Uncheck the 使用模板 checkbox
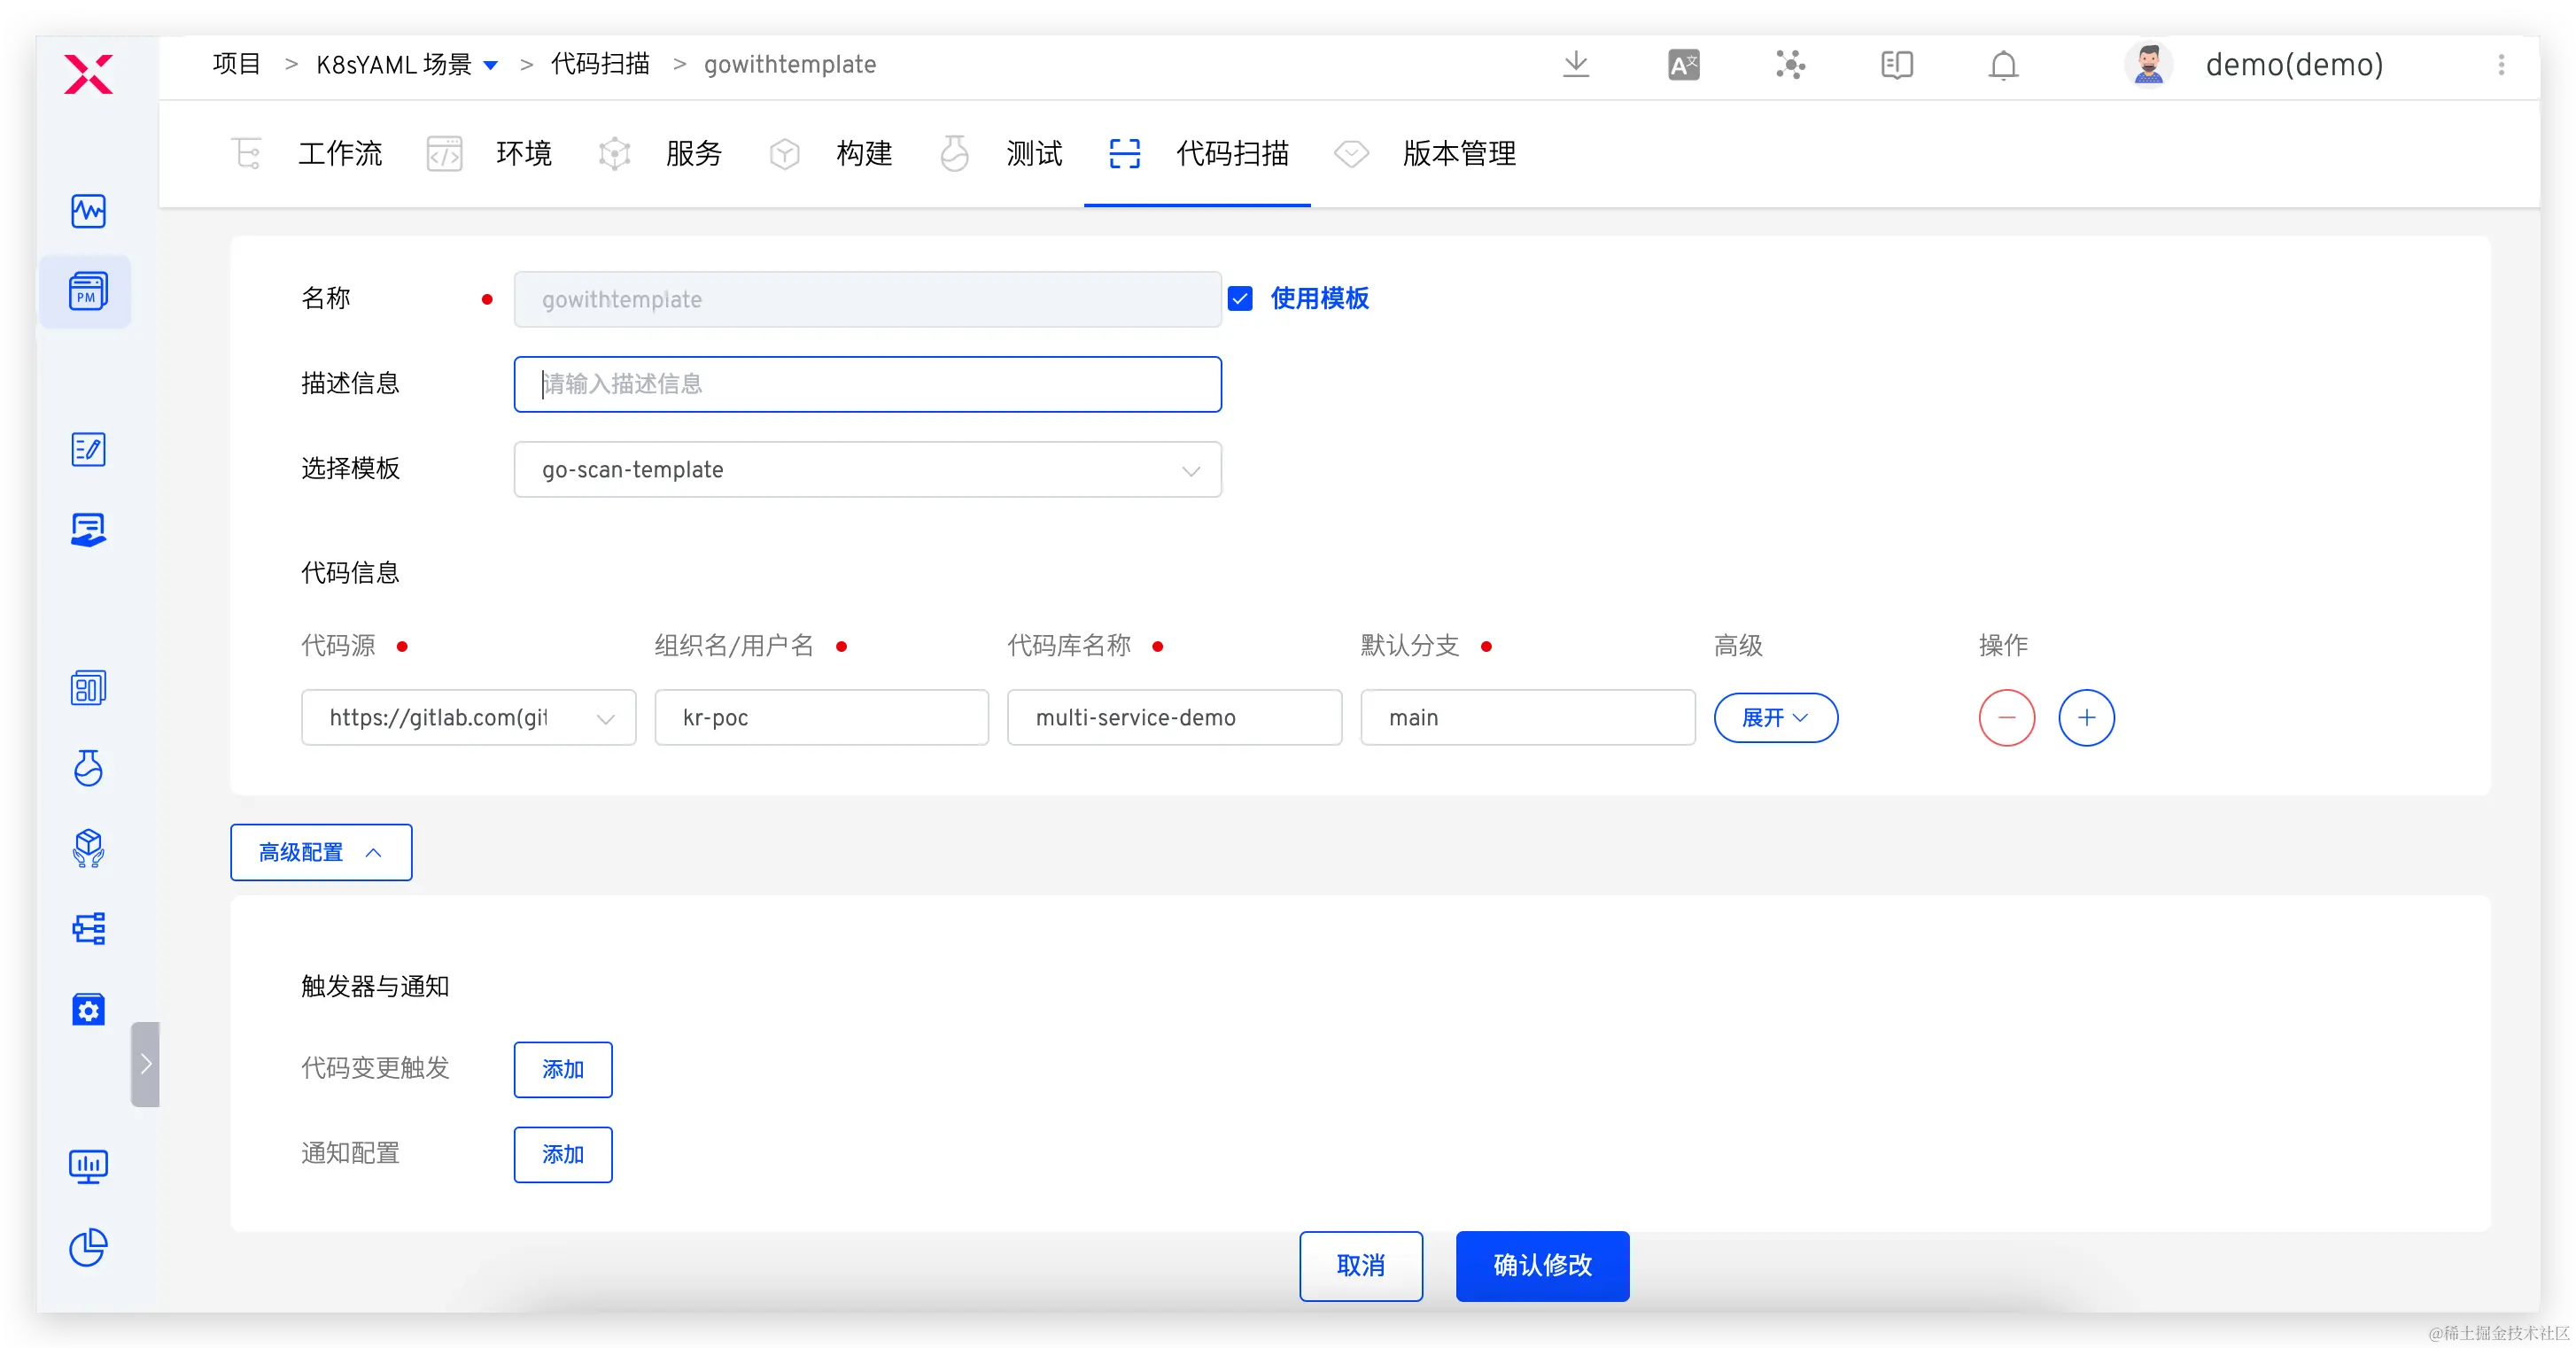Image resolution: width=2576 pixels, height=1348 pixels. click(x=1240, y=299)
